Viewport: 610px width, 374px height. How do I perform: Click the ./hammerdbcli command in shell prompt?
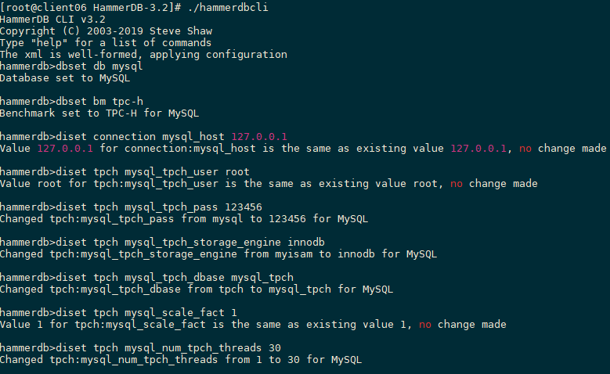coord(228,7)
